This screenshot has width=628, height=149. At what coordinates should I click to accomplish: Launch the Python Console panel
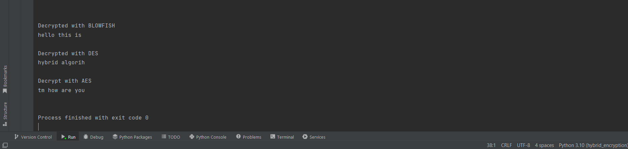pyautogui.click(x=208, y=137)
